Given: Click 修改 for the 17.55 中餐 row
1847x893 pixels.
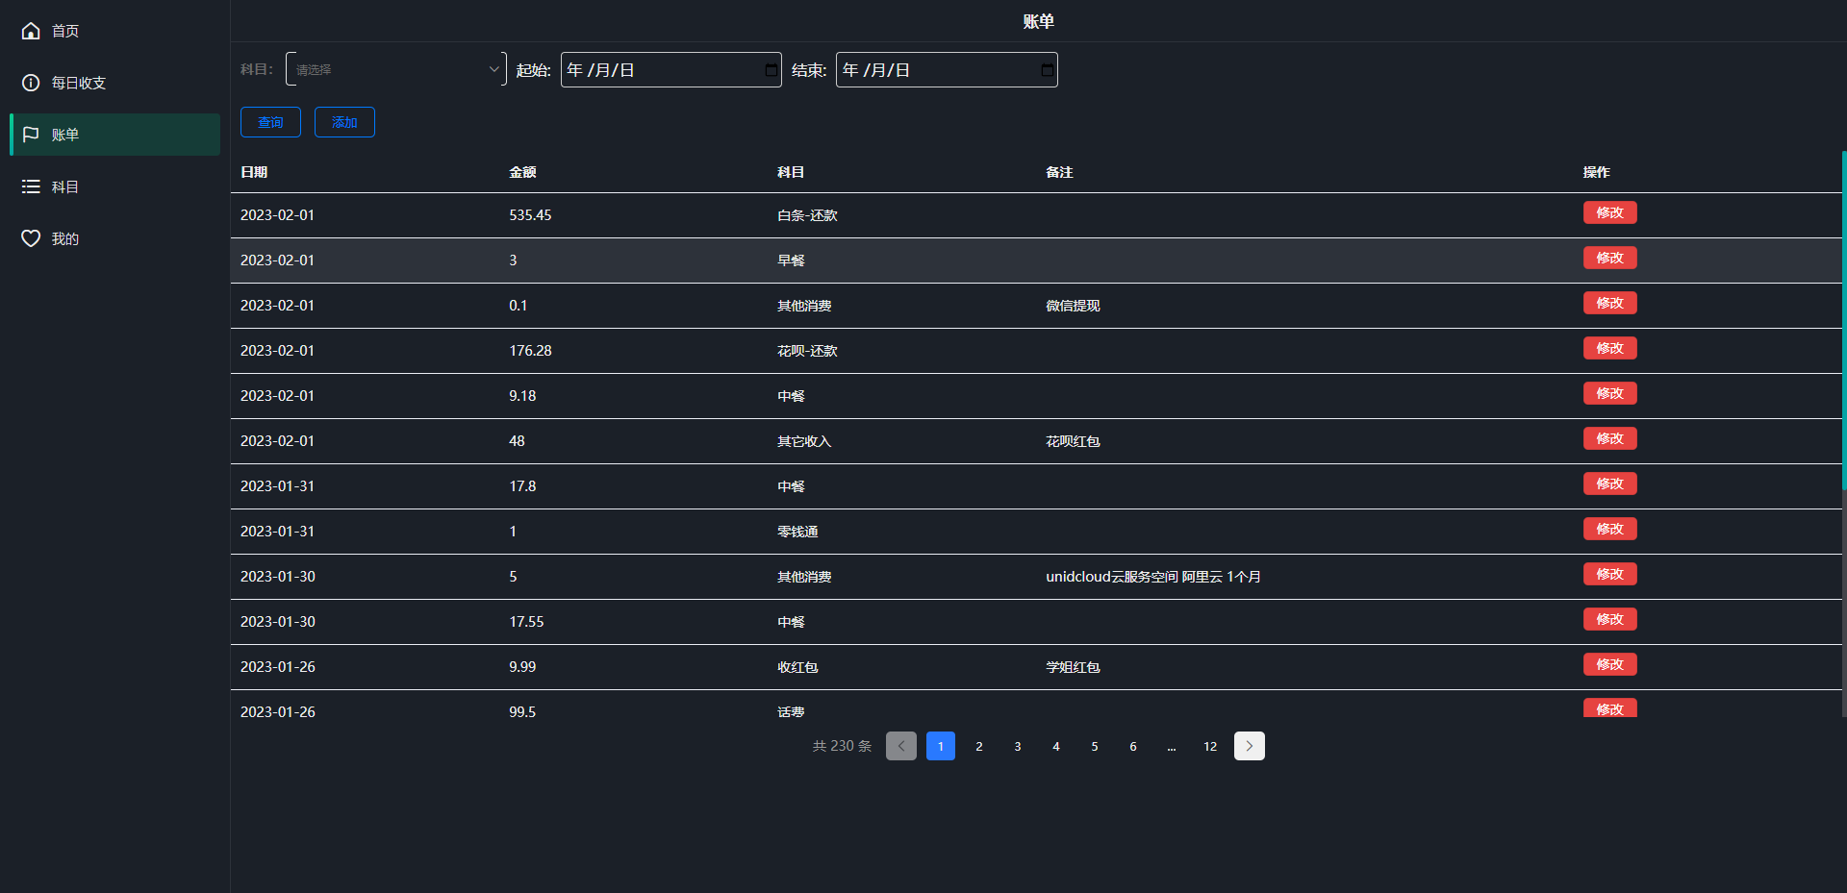Looking at the screenshot, I should click(1610, 619).
